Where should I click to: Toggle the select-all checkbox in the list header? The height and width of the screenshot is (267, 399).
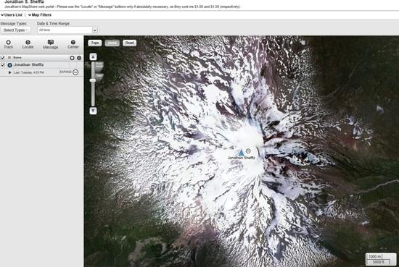(3, 58)
